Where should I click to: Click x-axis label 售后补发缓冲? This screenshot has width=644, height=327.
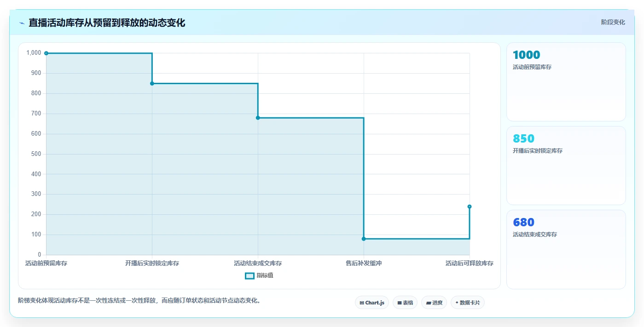click(x=364, y=264)
